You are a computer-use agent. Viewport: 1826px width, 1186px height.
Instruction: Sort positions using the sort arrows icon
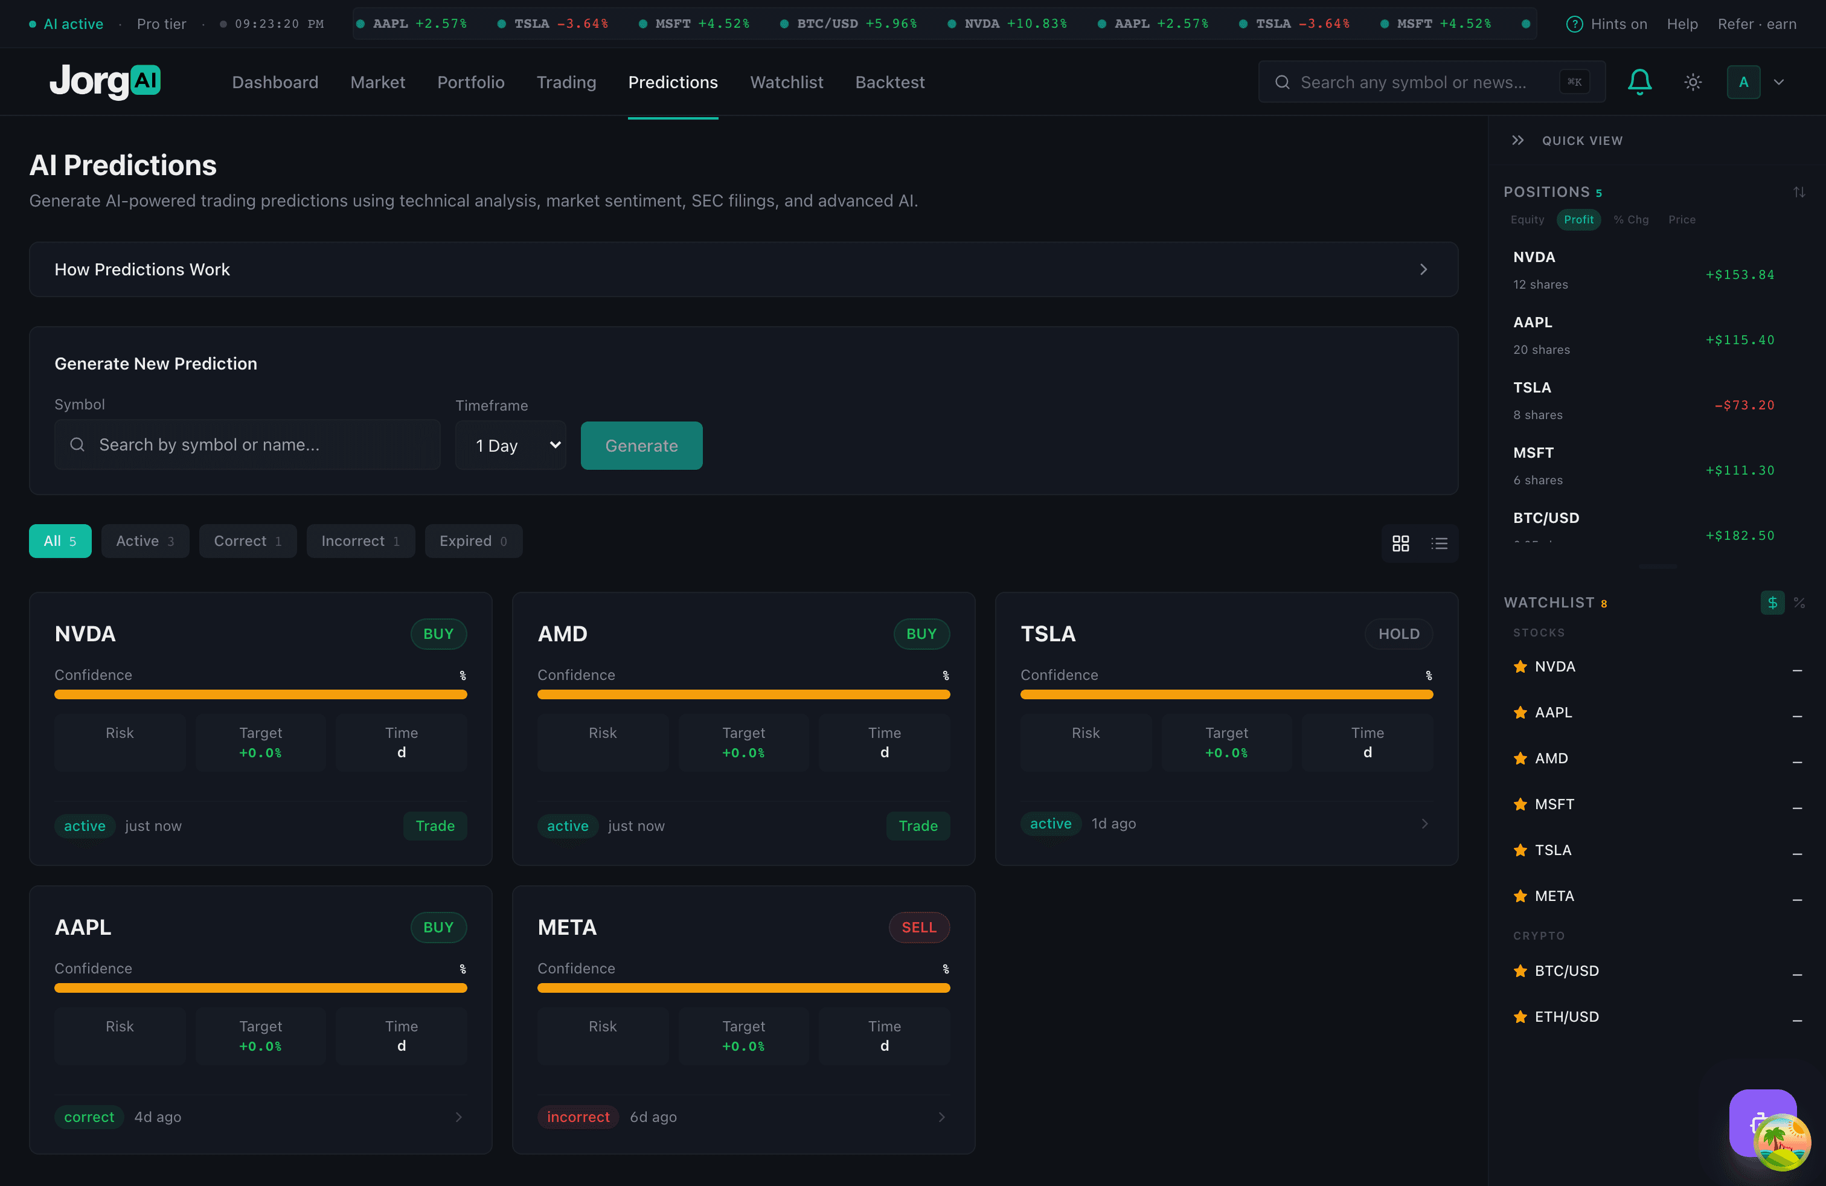pos(1799,192)
